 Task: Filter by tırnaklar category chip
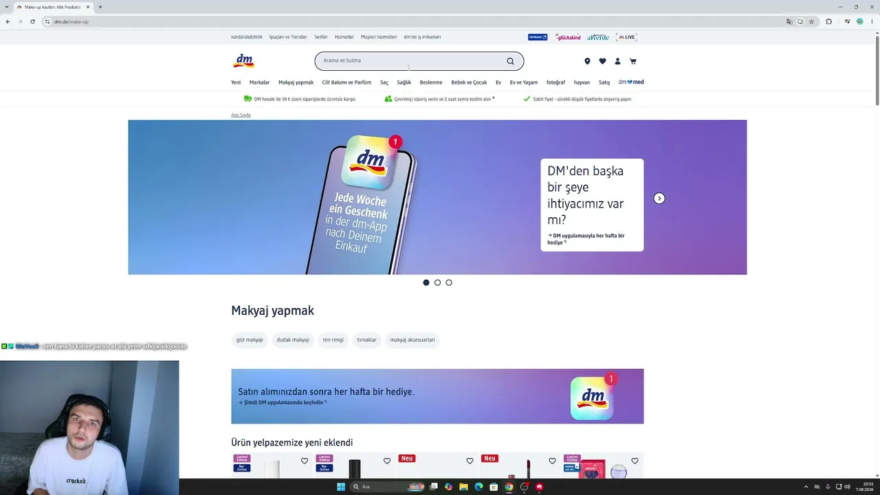[366, 340]
